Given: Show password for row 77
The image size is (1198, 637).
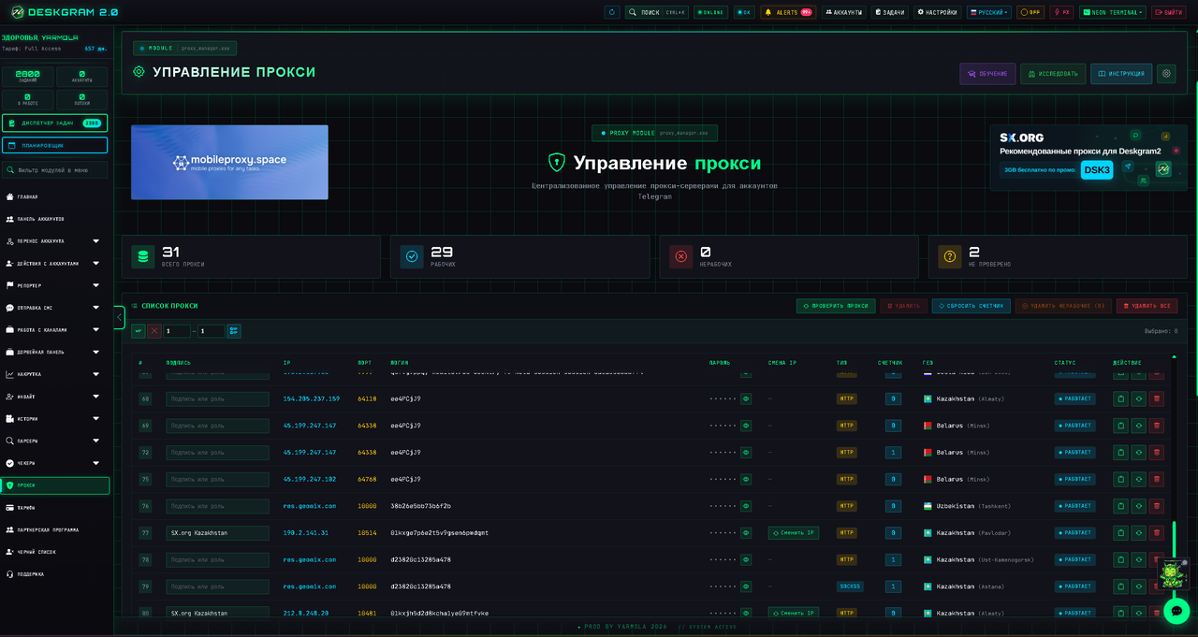Looking at the screenshot, I should click(746, 533).
